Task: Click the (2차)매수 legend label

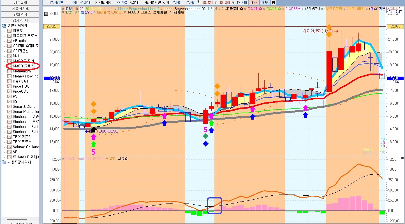Action: [x=255, y=9]
